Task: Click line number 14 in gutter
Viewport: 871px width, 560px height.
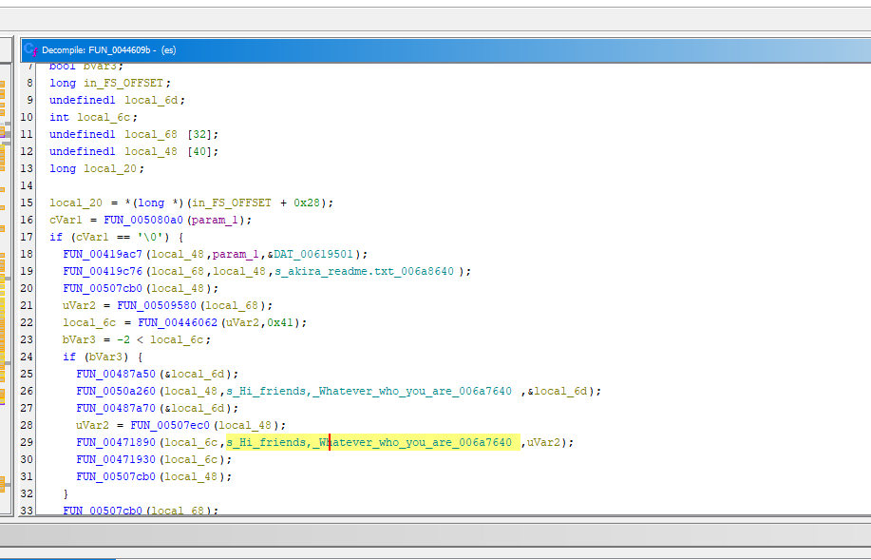Action: (x=27, y=185)
